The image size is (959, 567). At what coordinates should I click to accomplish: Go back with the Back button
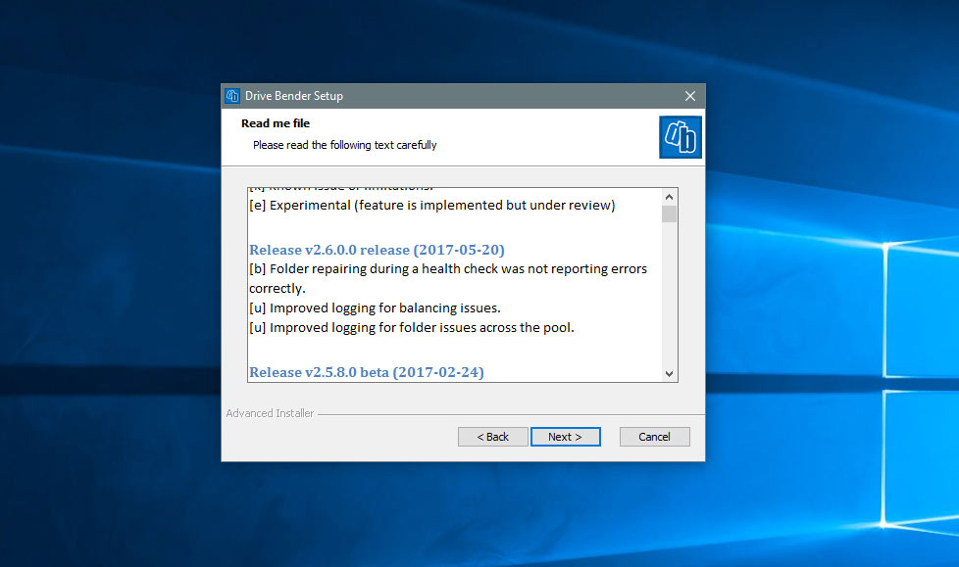point(493,437)
